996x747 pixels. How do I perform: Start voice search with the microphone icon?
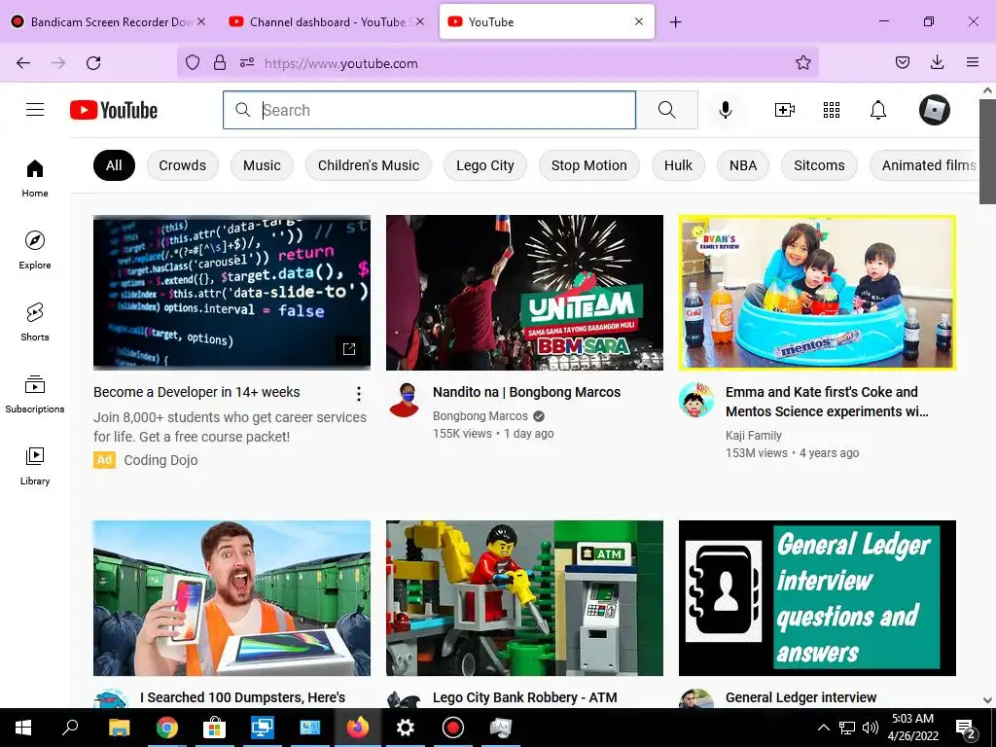[726, 110]
